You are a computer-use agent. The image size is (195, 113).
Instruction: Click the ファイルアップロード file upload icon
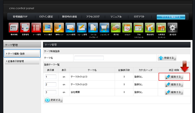pos(93,28)
